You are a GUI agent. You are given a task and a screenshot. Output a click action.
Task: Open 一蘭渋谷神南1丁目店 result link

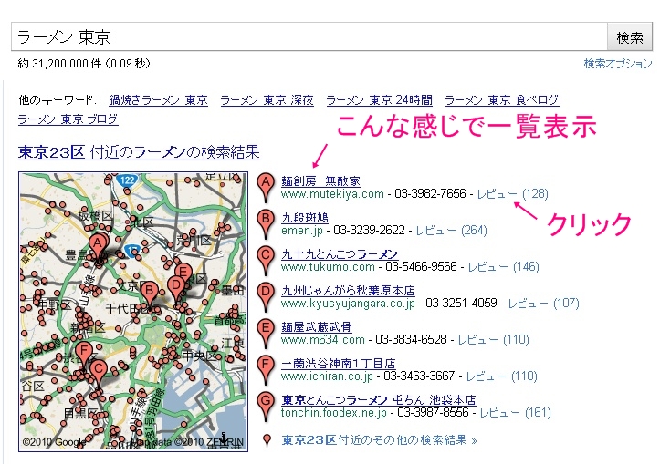coord(339,363)
